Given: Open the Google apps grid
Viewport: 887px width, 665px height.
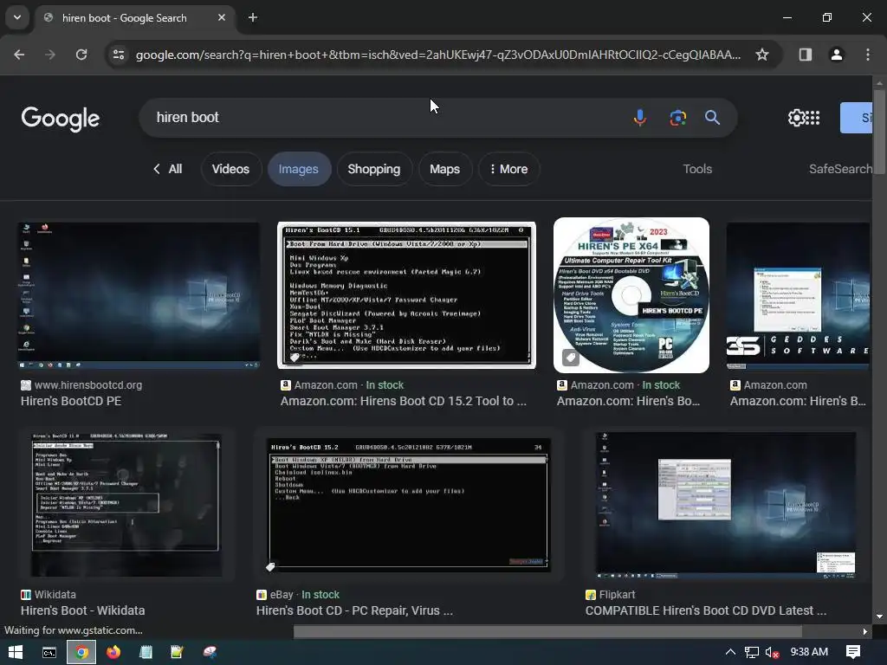Looking at the screenshot, I should tap(813, 118).
